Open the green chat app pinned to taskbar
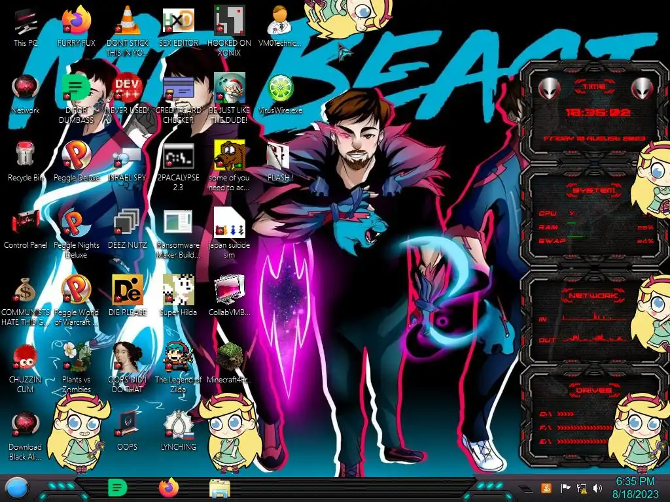 (x=117, y=488)
